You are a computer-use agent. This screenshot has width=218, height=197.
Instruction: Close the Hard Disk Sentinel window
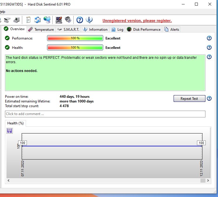click(210, 4)
